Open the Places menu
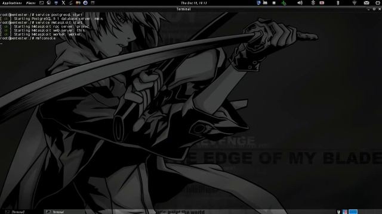The image size is (382, 214). pos(30,3)
